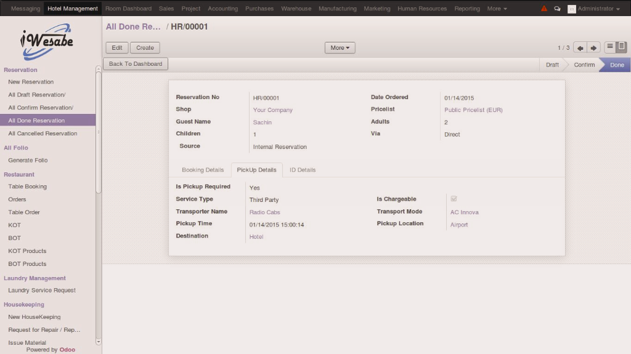Switch to form view icon
The image size is (631, 354).
pos(621,47)
